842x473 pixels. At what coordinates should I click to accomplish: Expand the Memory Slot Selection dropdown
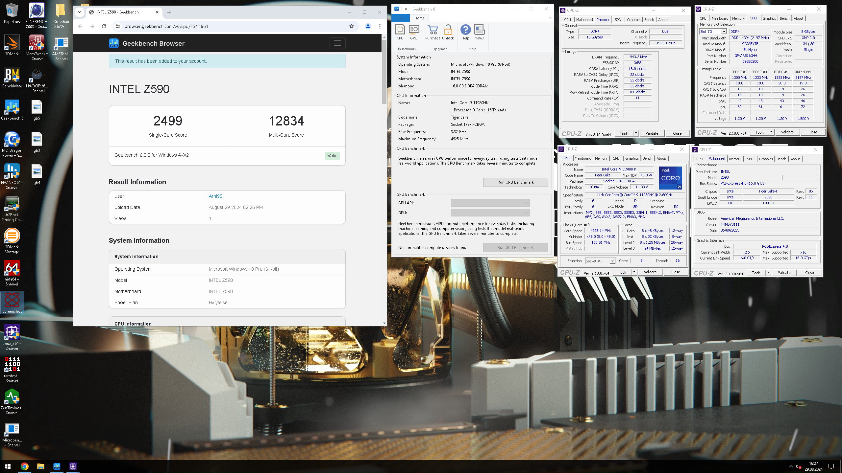724,32
